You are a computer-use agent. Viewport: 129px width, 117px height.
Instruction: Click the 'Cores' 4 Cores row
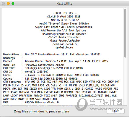(x=51, y=75)
